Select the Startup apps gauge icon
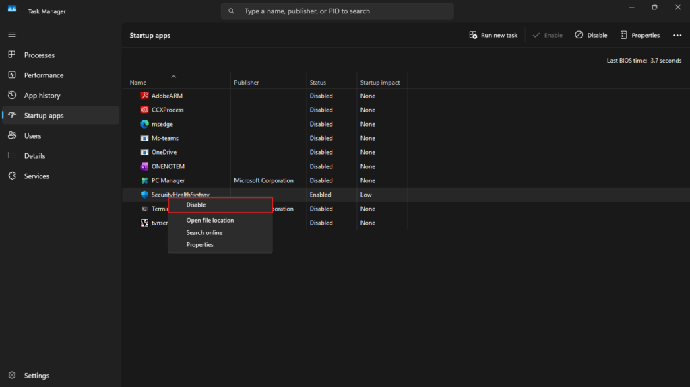 pos(12,115)
